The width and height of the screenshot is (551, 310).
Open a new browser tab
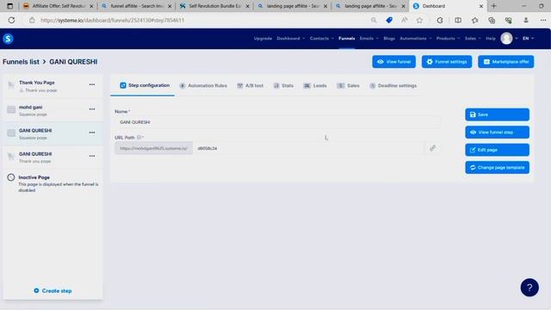[x=493, y=6]
